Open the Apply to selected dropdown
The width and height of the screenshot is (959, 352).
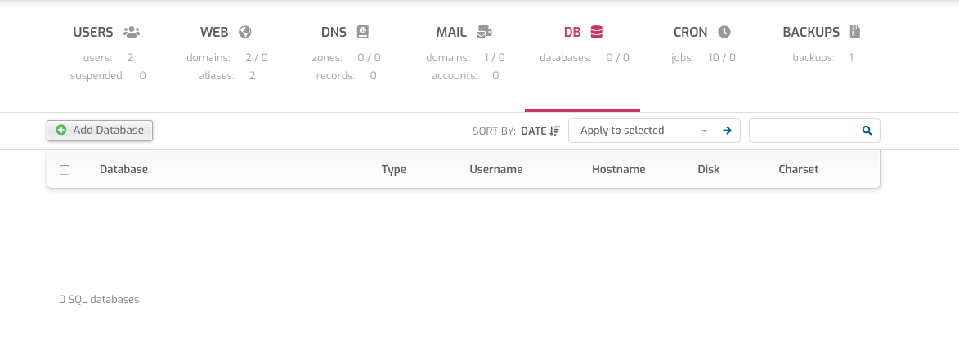pos(642,131)
